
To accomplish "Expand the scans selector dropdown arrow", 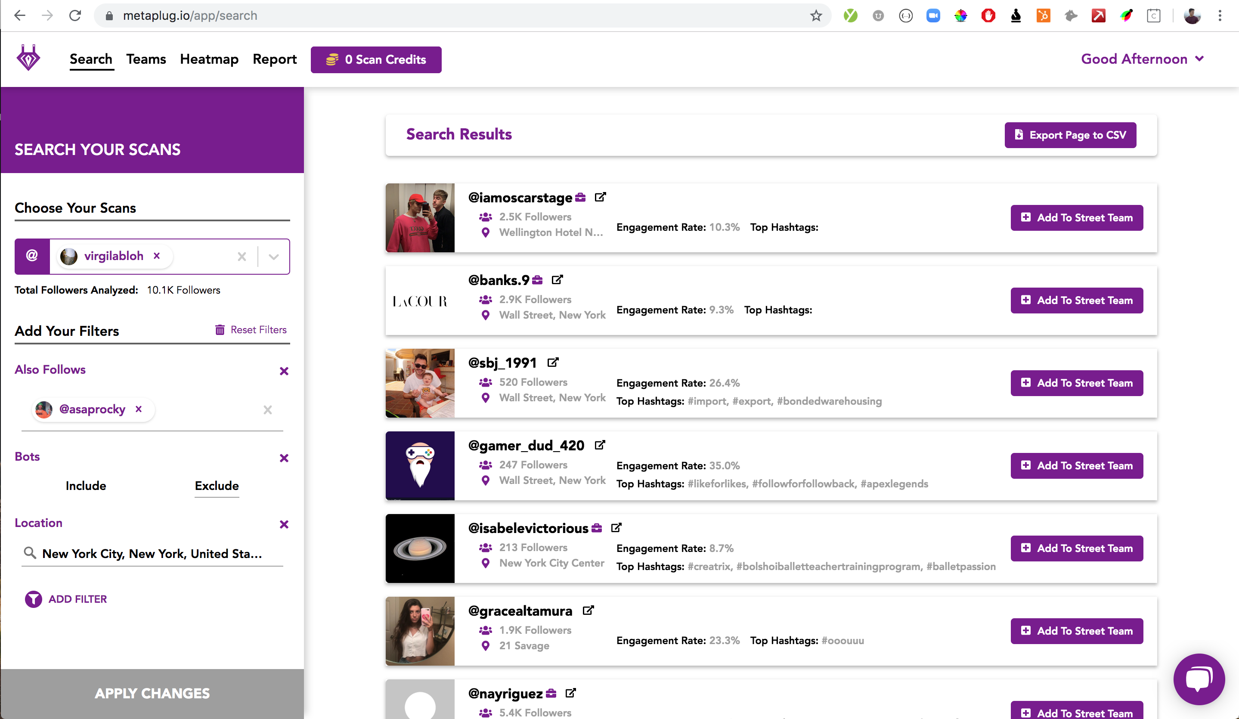I will point(274,256).
